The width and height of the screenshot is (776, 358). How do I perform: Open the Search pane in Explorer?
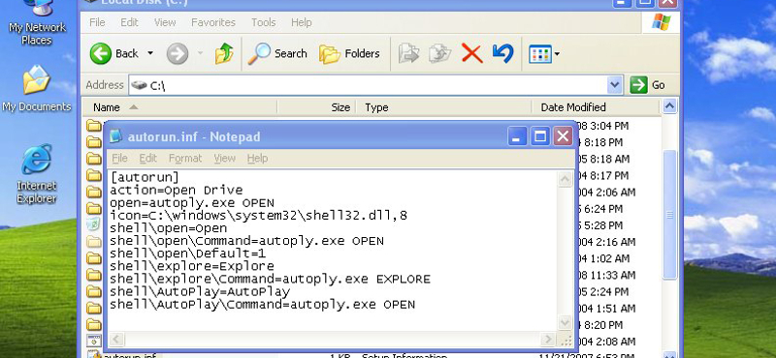click(x=277, y=53)
